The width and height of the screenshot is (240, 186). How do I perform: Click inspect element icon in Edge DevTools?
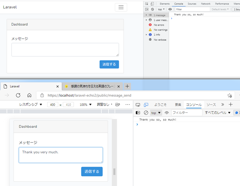pyautogui.click(x=138, y=105)
